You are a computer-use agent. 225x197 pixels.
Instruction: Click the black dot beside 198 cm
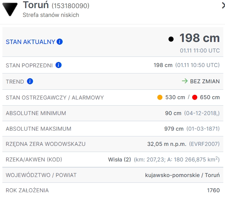click(x=171, y=39)
